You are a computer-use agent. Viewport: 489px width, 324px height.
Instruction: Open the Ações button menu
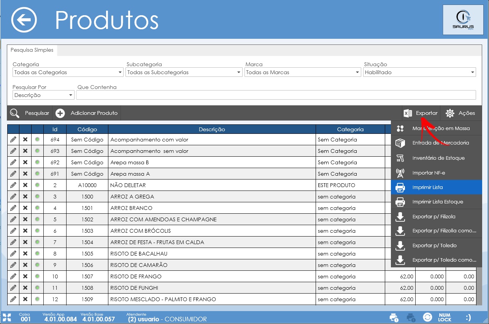tap(460, 113)
